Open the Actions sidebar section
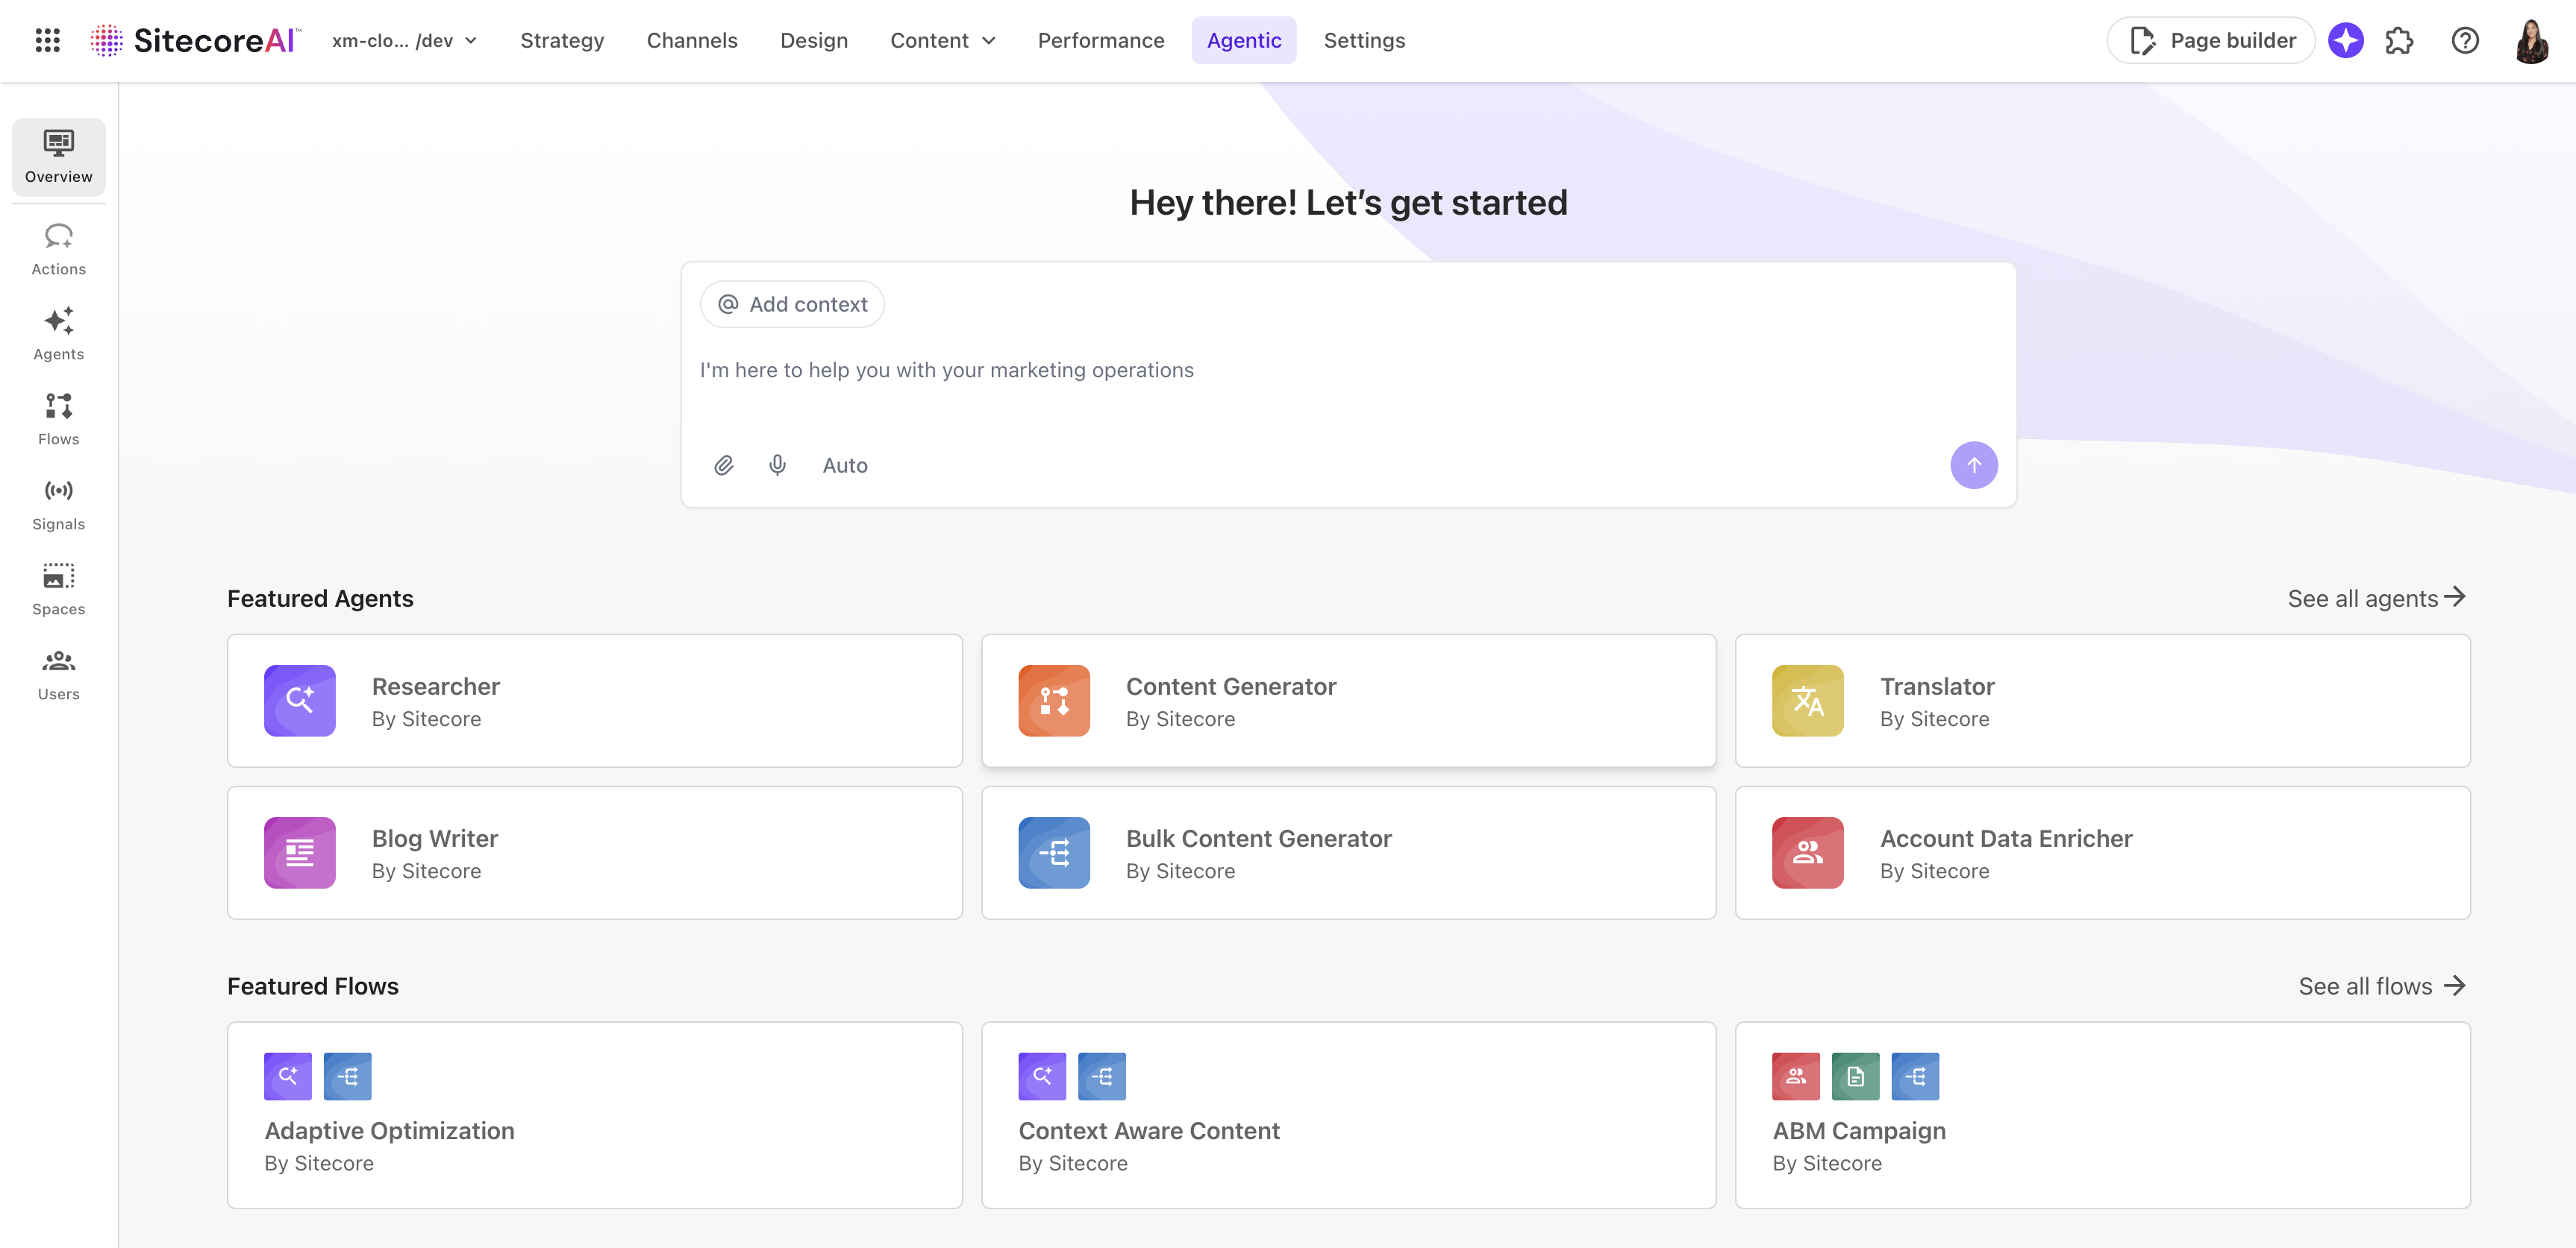The width and height of the screenshot is (2576, 1248). coord(58,249)
